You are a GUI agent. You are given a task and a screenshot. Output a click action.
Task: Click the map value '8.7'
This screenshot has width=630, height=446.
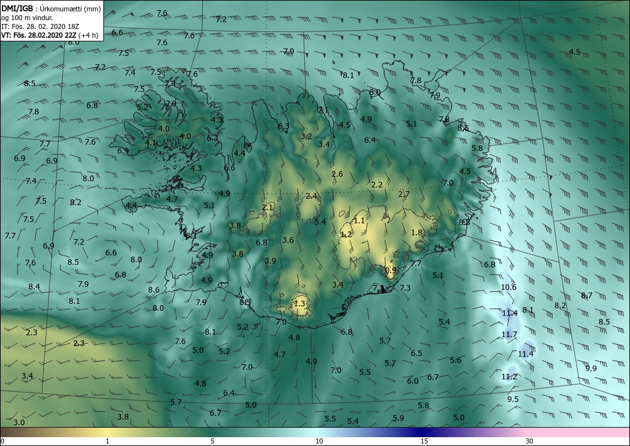(x=587, y=296)
